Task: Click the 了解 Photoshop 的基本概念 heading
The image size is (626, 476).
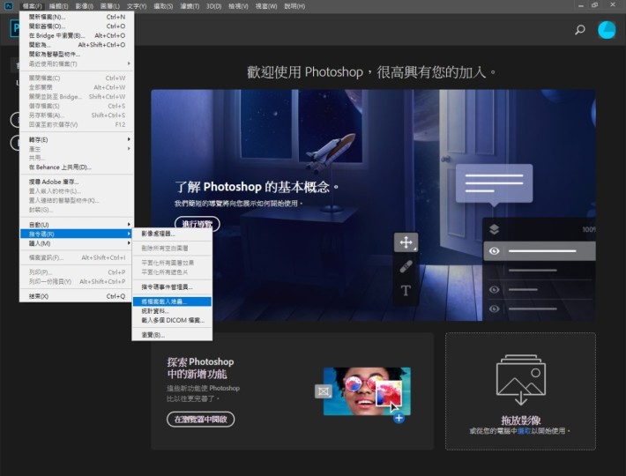Action: click(x=257, y=187)
